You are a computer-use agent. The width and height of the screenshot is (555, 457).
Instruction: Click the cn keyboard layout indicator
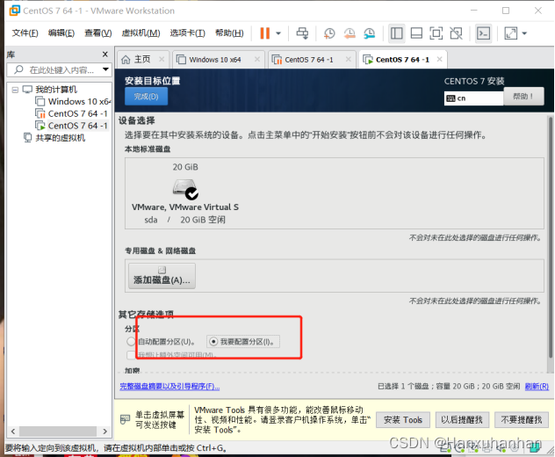point(473,98)
